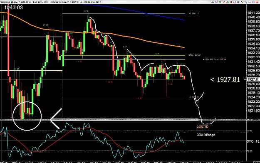Click the L:1924.38 low value
This screenshot has height=163, width=260.
[x=53, y=2]
